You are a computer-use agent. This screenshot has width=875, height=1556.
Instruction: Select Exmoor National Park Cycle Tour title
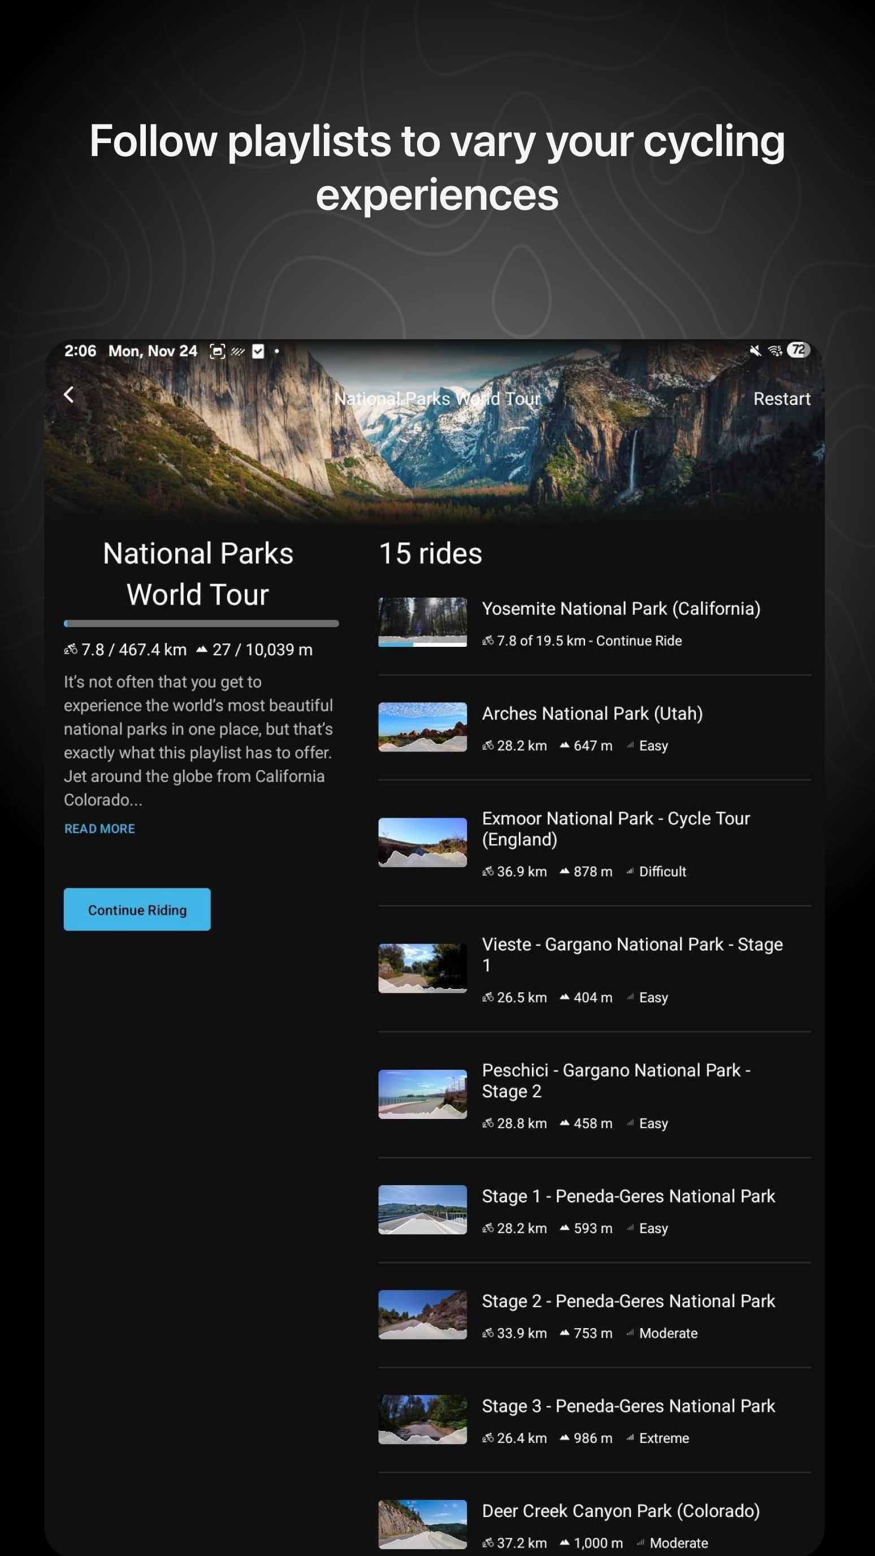click(x=616, y=829)
